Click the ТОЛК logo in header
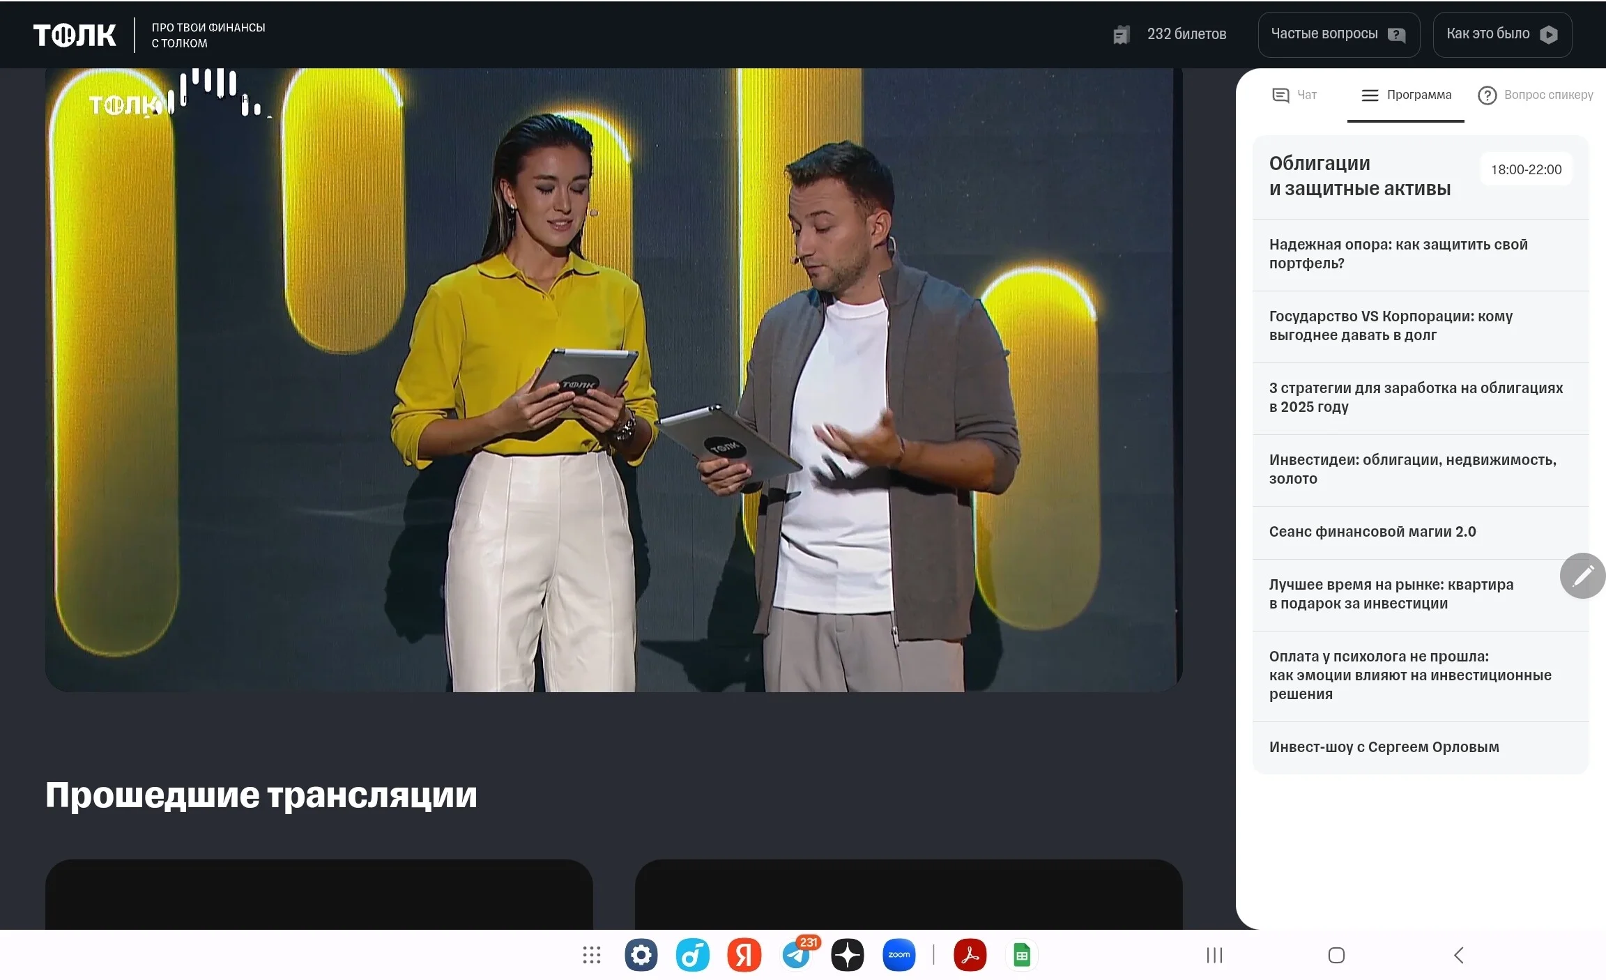The image size is (1606, 980). pos(75,35)
